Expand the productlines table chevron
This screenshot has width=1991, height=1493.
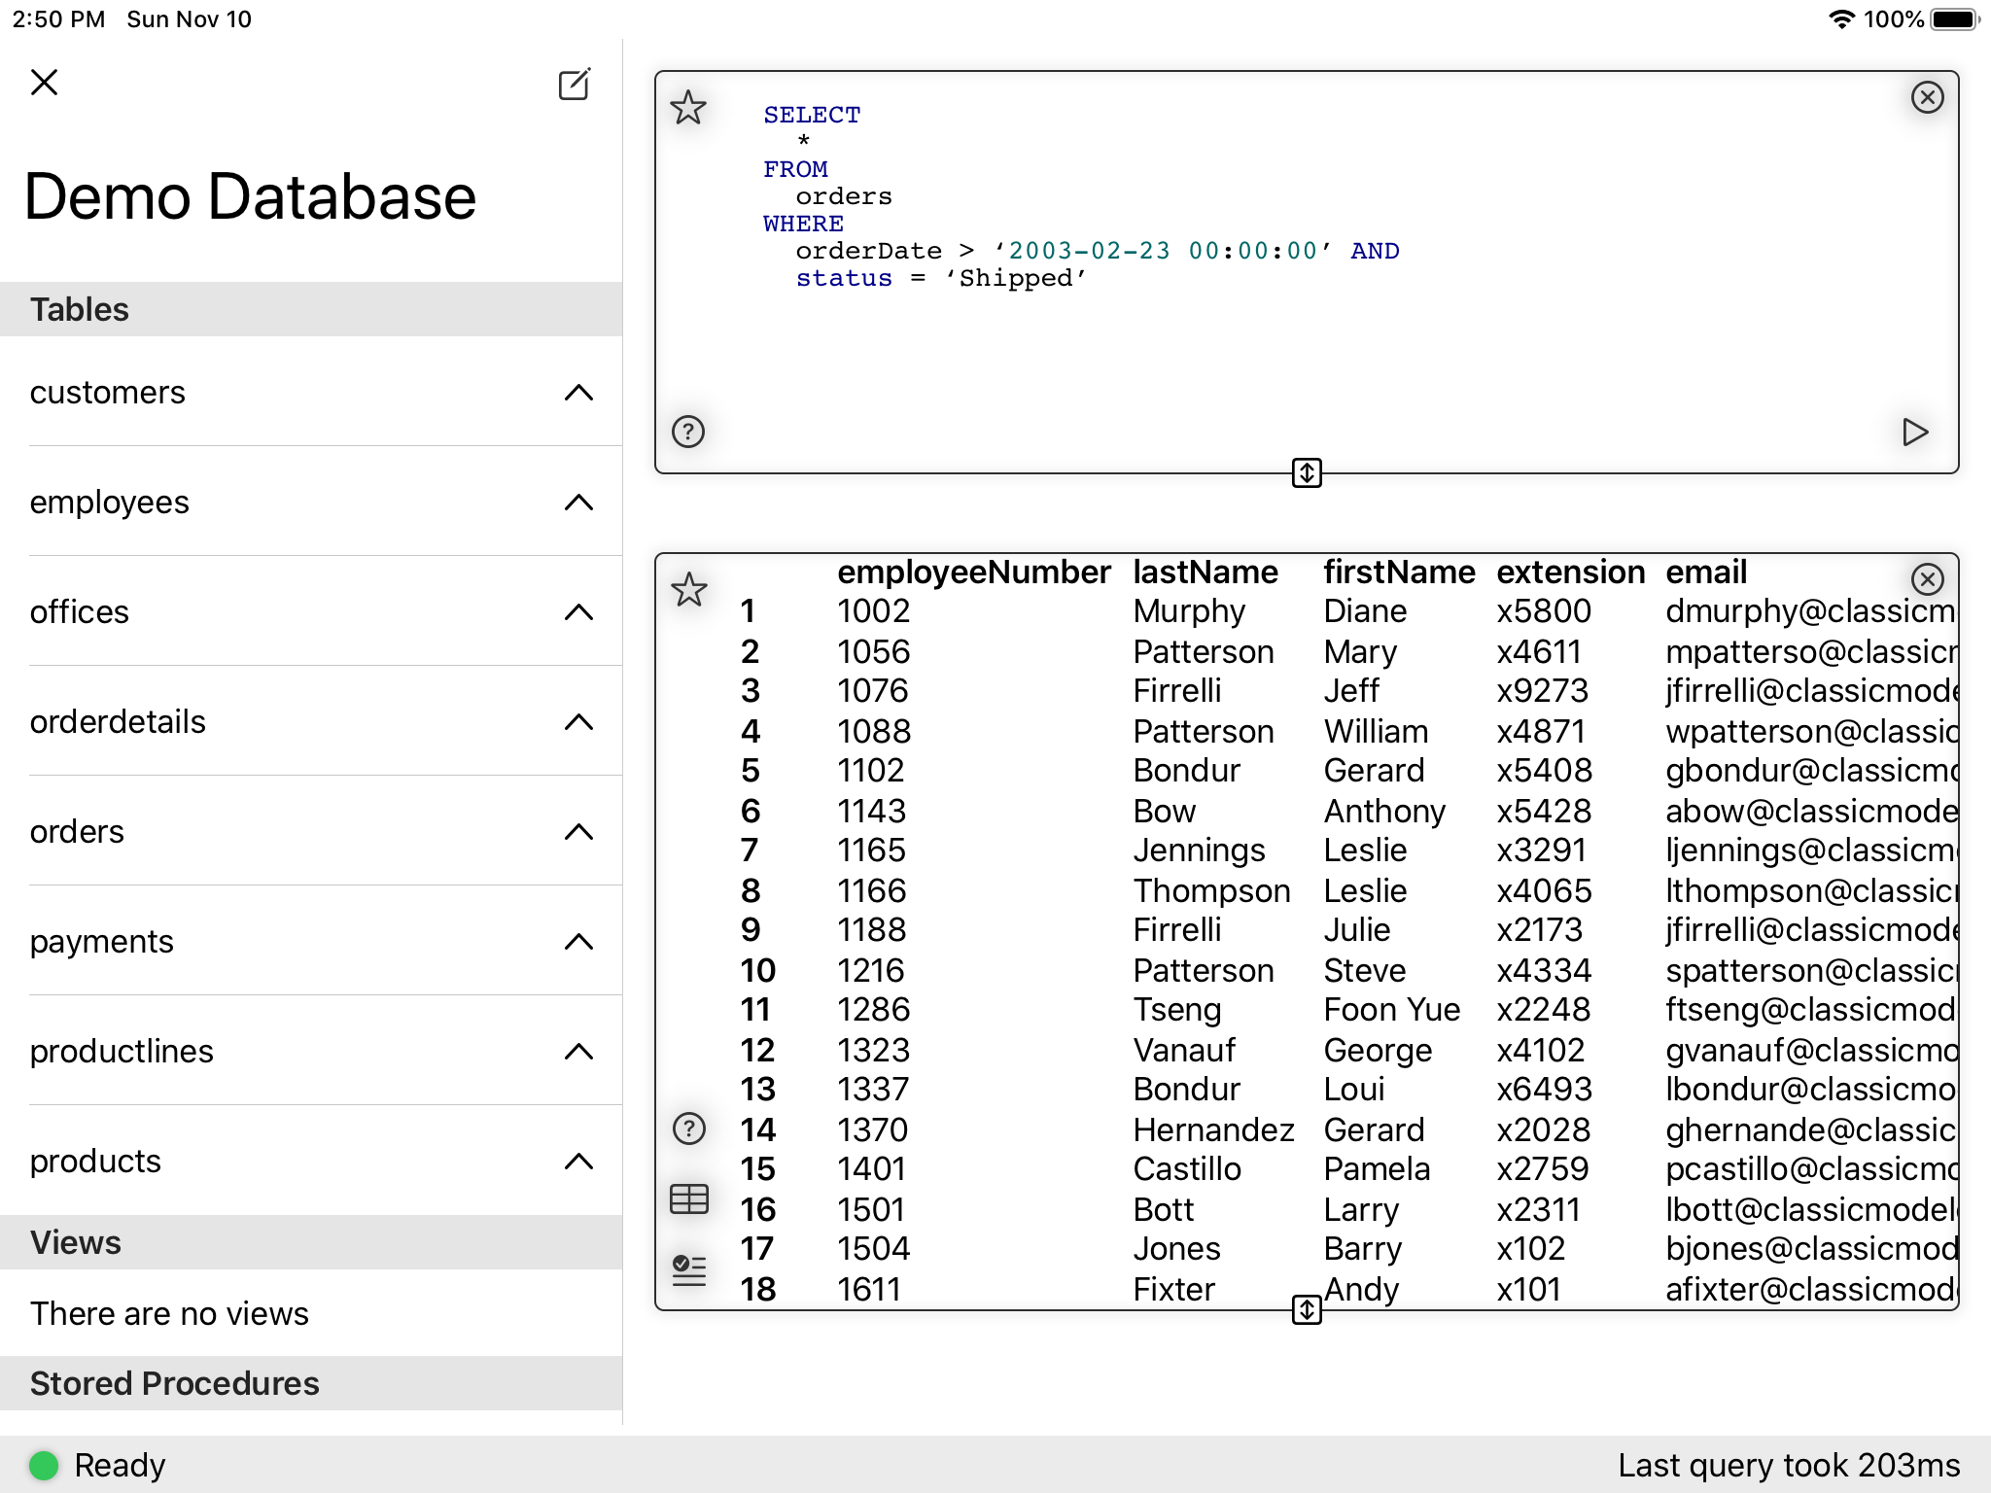578,1052
